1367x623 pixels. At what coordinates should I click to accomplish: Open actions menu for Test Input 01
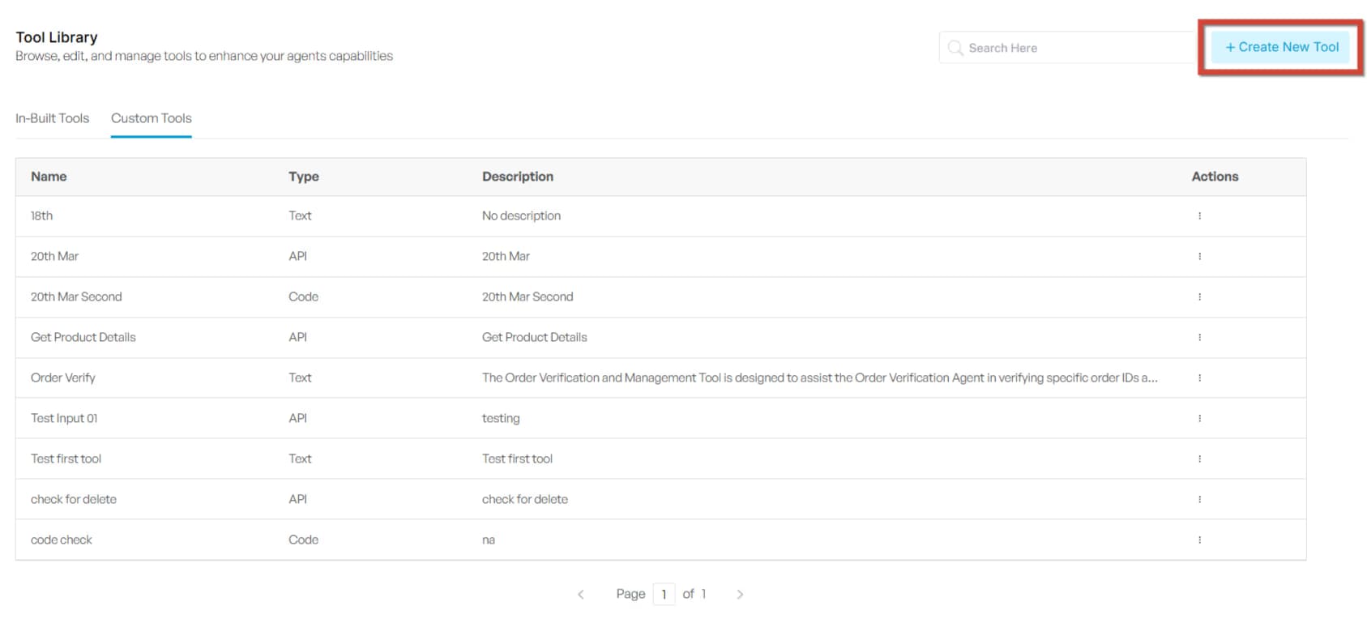click(x=1199, y=419)
